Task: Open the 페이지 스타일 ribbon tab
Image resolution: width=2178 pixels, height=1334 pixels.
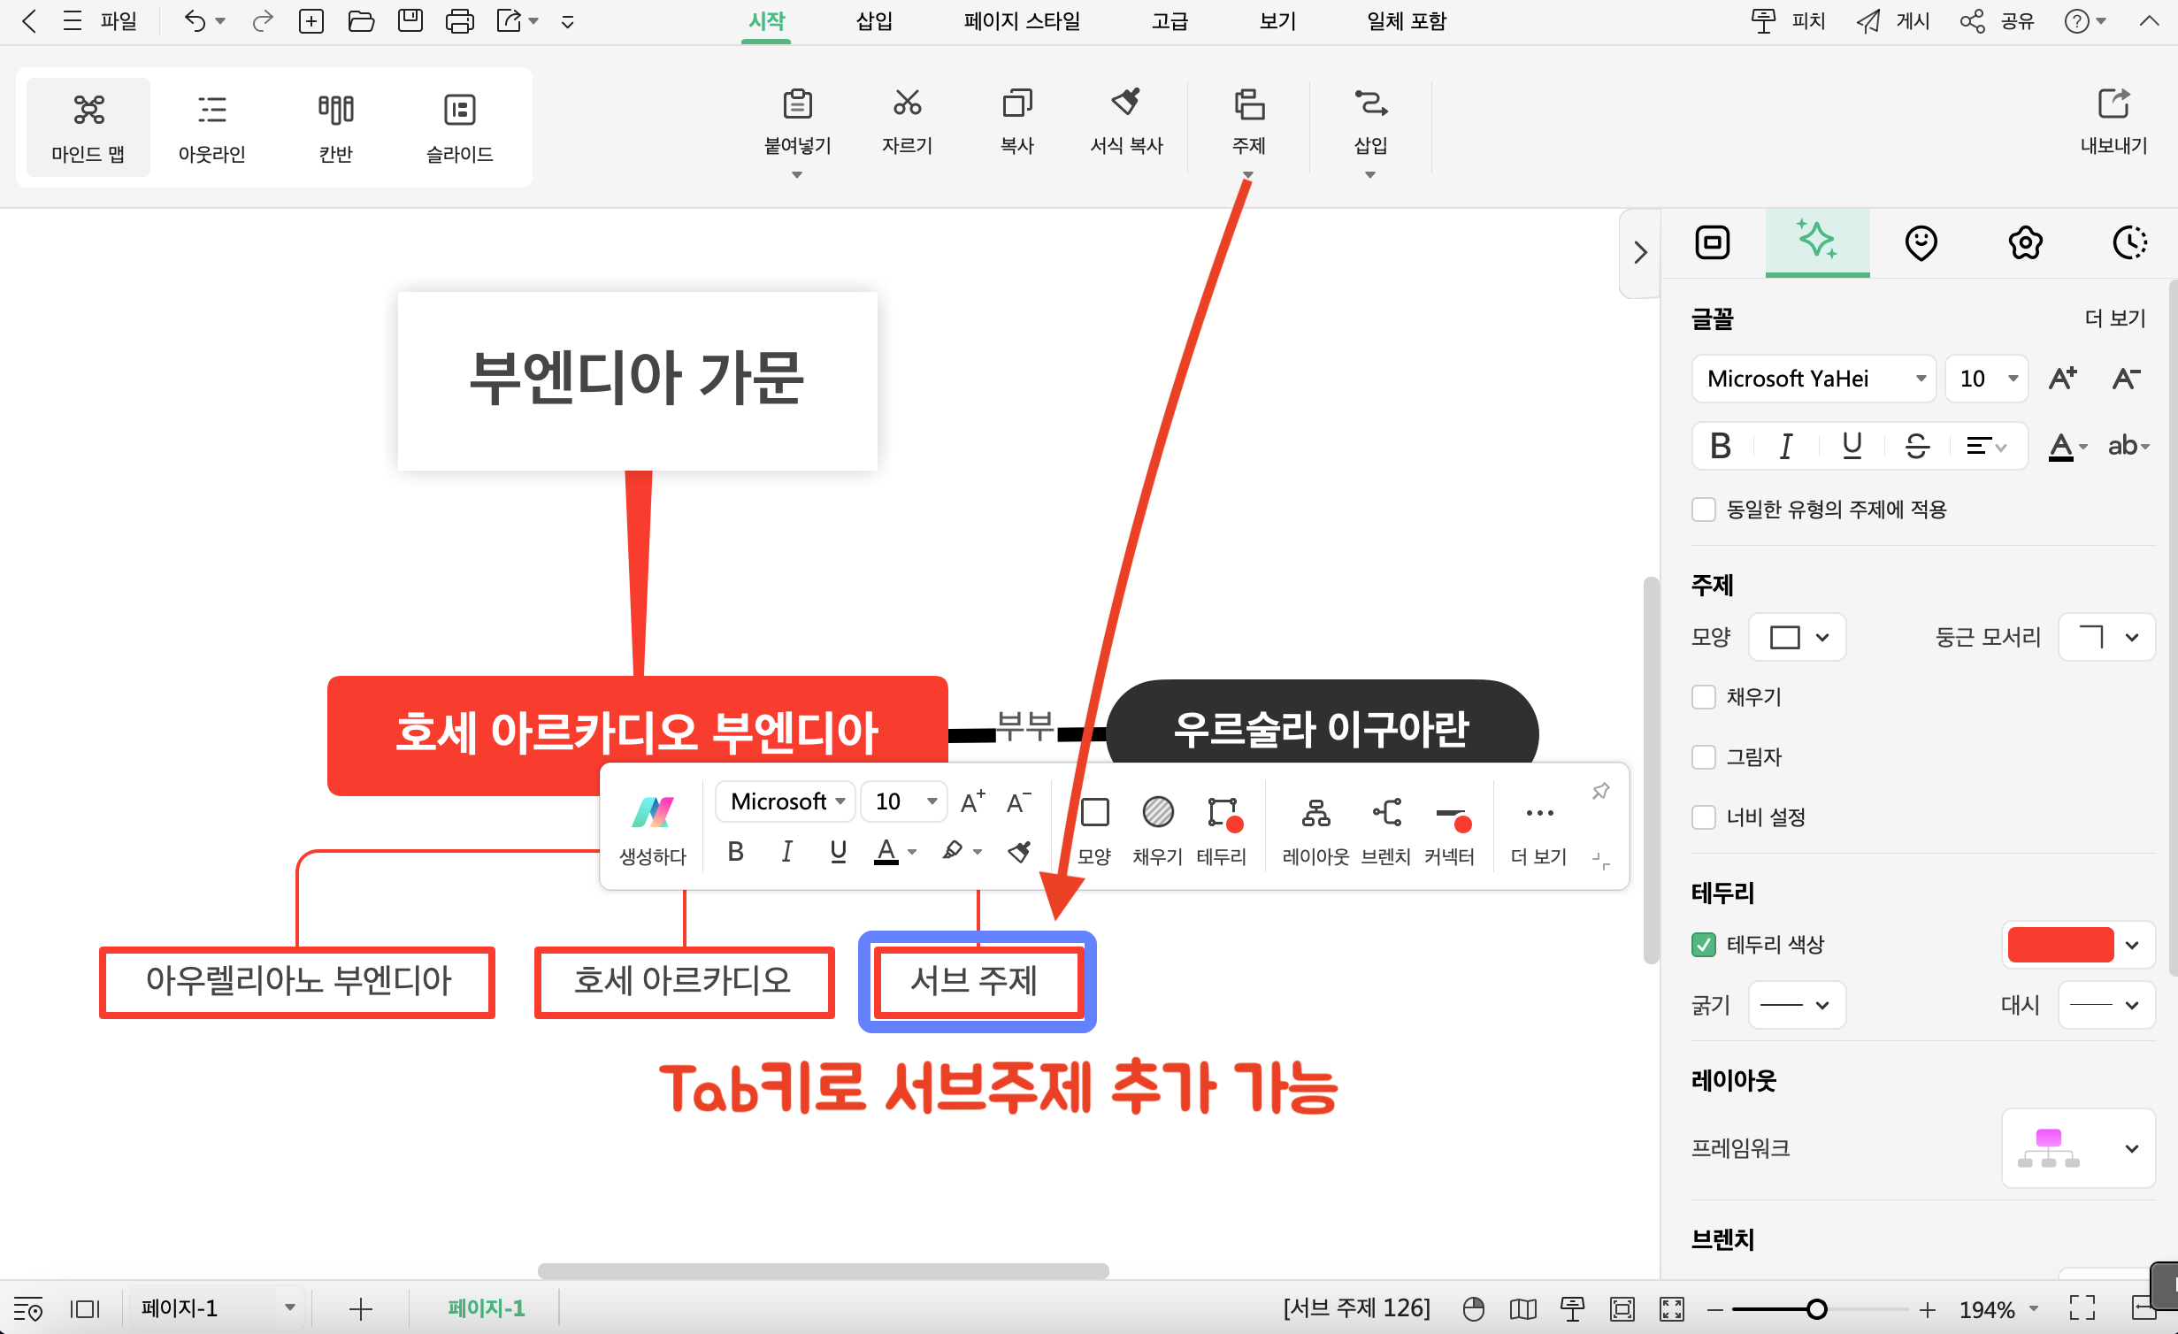Action: pos(1022,21)
